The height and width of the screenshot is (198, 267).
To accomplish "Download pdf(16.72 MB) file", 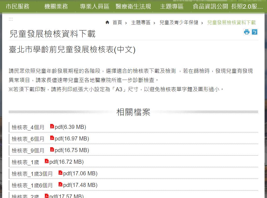I will [66, 162].
